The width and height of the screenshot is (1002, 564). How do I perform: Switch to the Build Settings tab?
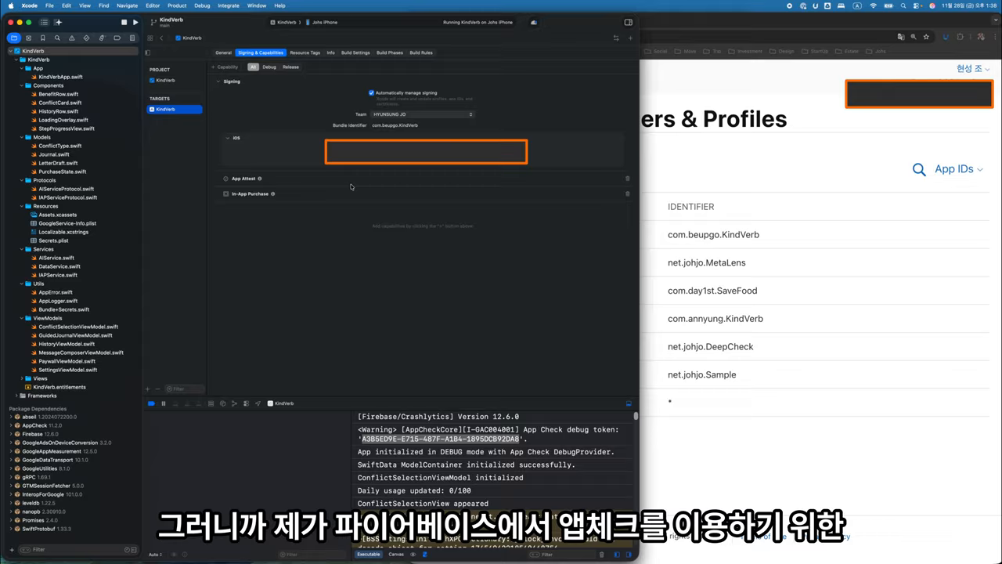[x=355, y=52]
